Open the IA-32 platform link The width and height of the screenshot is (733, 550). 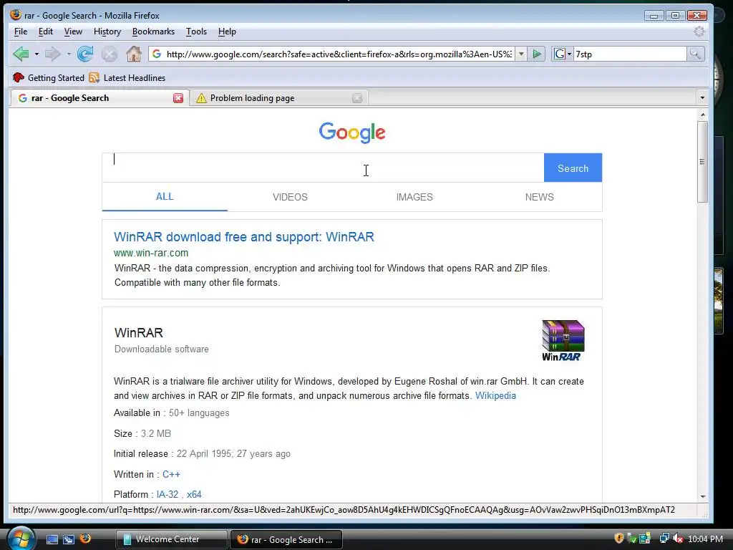point(168,494)
